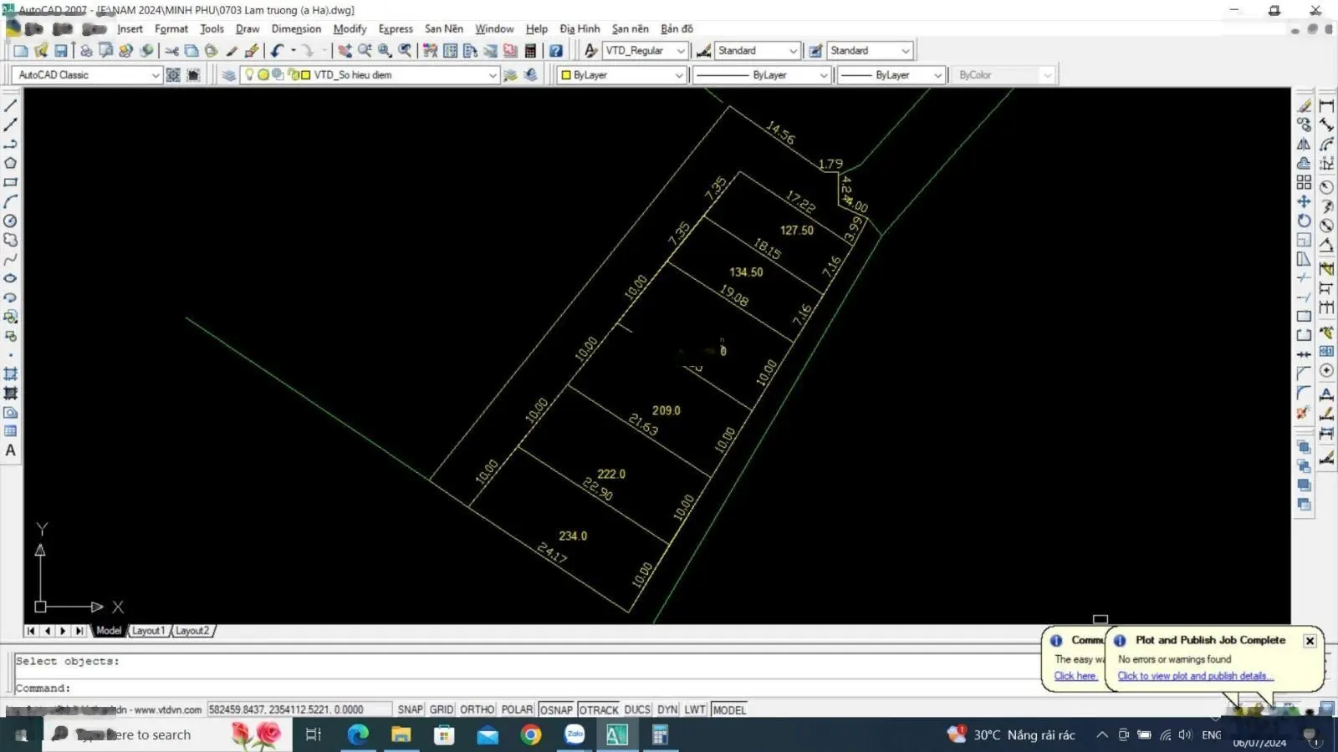This screenshot has height=752, width=1338.
Task: Open the ByLayer linetype dropdown
Action: (823, 75)
